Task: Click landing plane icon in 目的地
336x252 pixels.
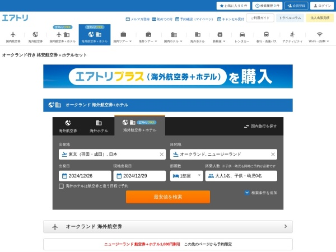Action: pyautogui.click(x=176, y=155)
